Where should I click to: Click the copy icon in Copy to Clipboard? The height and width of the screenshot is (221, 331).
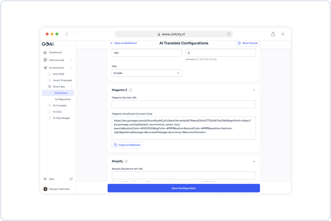click(x=115, y=145)
